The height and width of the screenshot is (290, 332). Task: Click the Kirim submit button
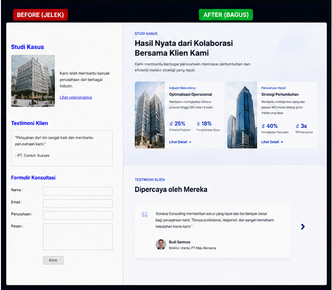(53, 260)
